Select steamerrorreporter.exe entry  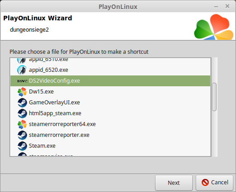click(x=110, y=135)
